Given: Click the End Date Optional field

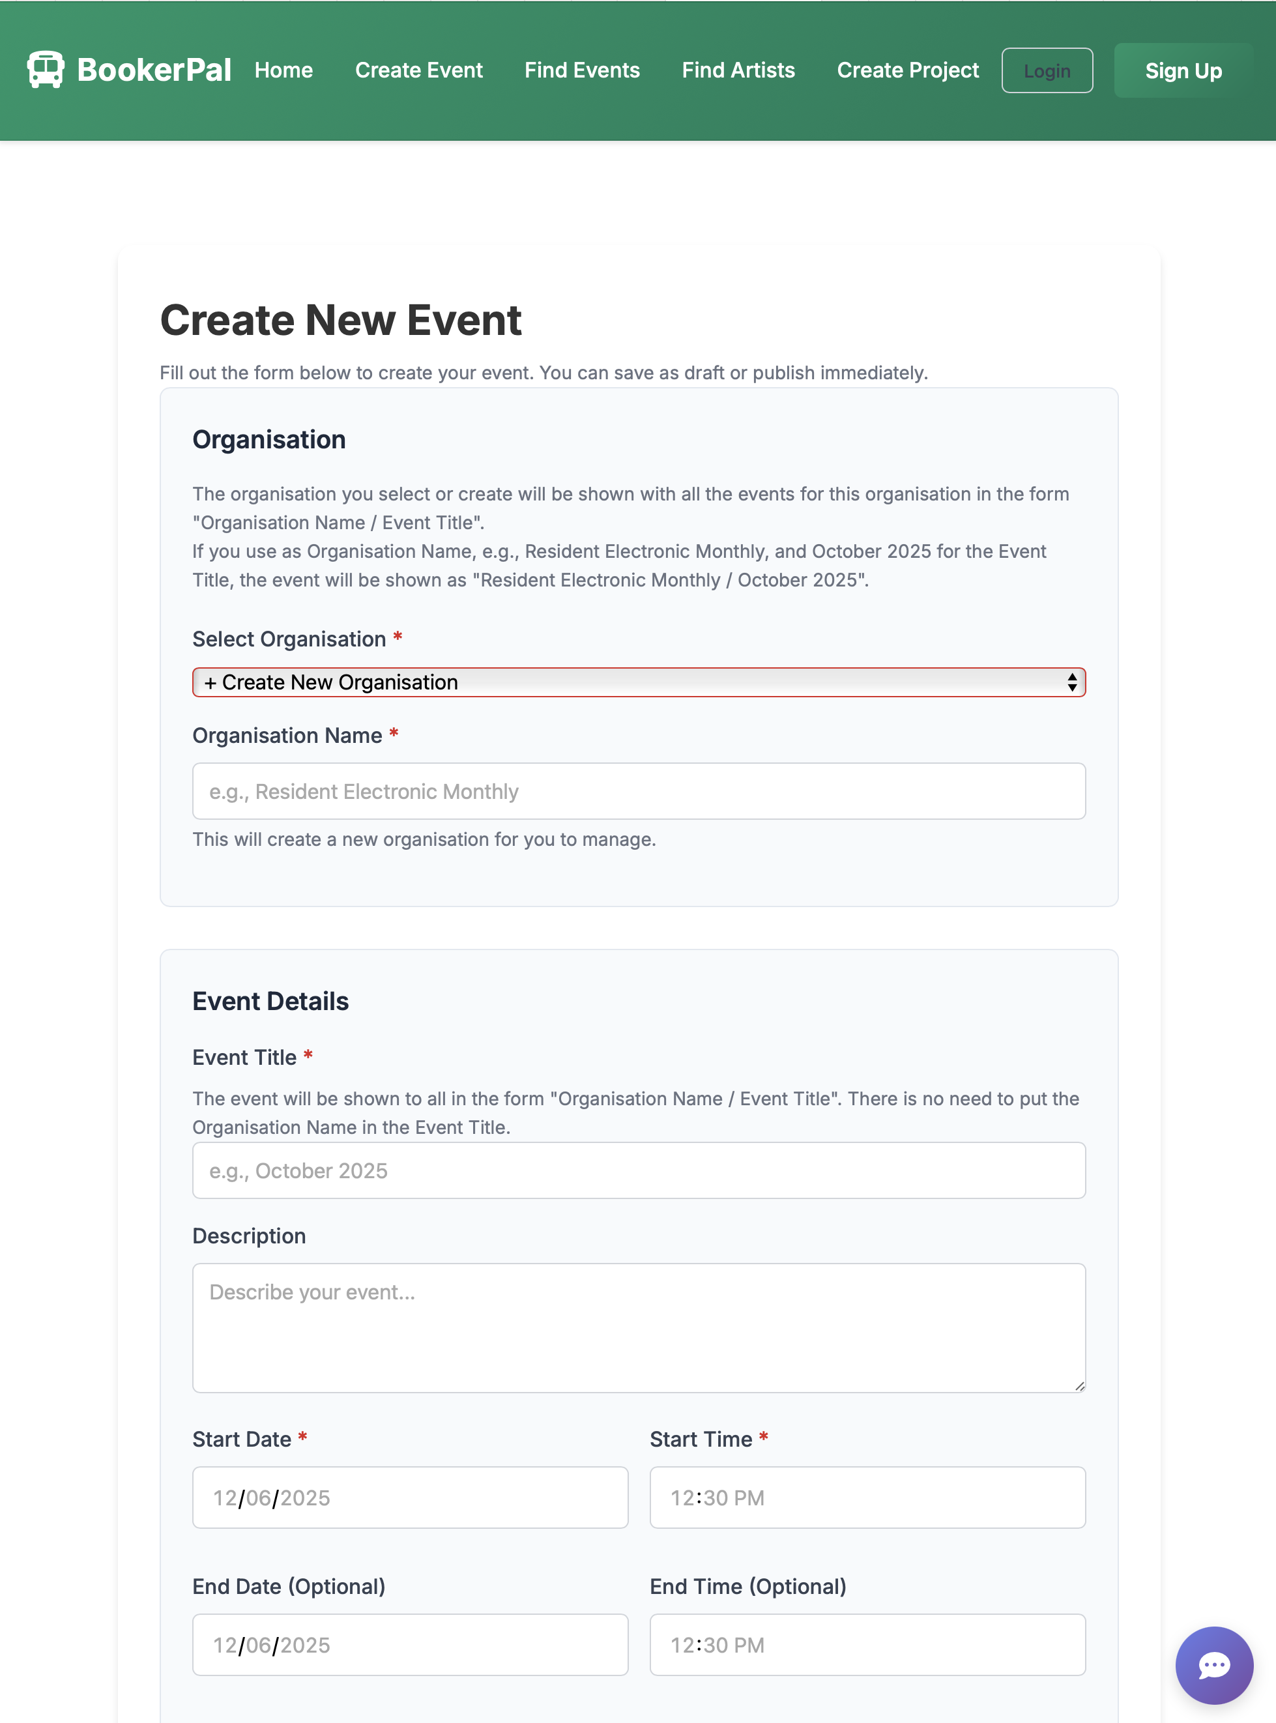Looking at the screenshot, I should click(x=409, y=1644).
